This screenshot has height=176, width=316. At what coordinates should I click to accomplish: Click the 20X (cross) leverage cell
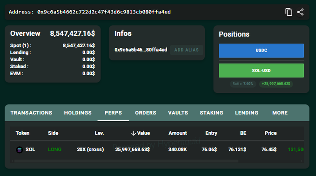[90, 150]
